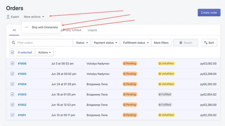Choose Ship with Dostavista menu item
The height and width of the screenshot is (126, 225).
(41, 27)
